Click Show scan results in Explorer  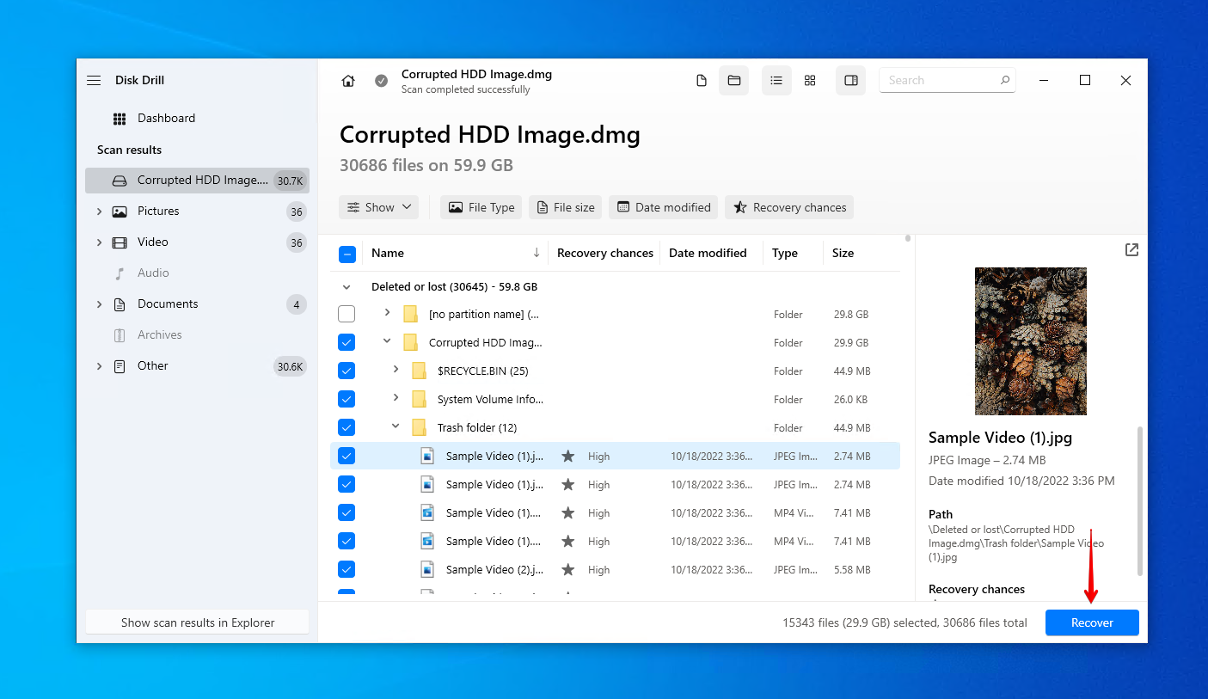197,622
